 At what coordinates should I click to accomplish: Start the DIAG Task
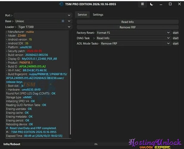pyautogui.click(x=175, y=38)
